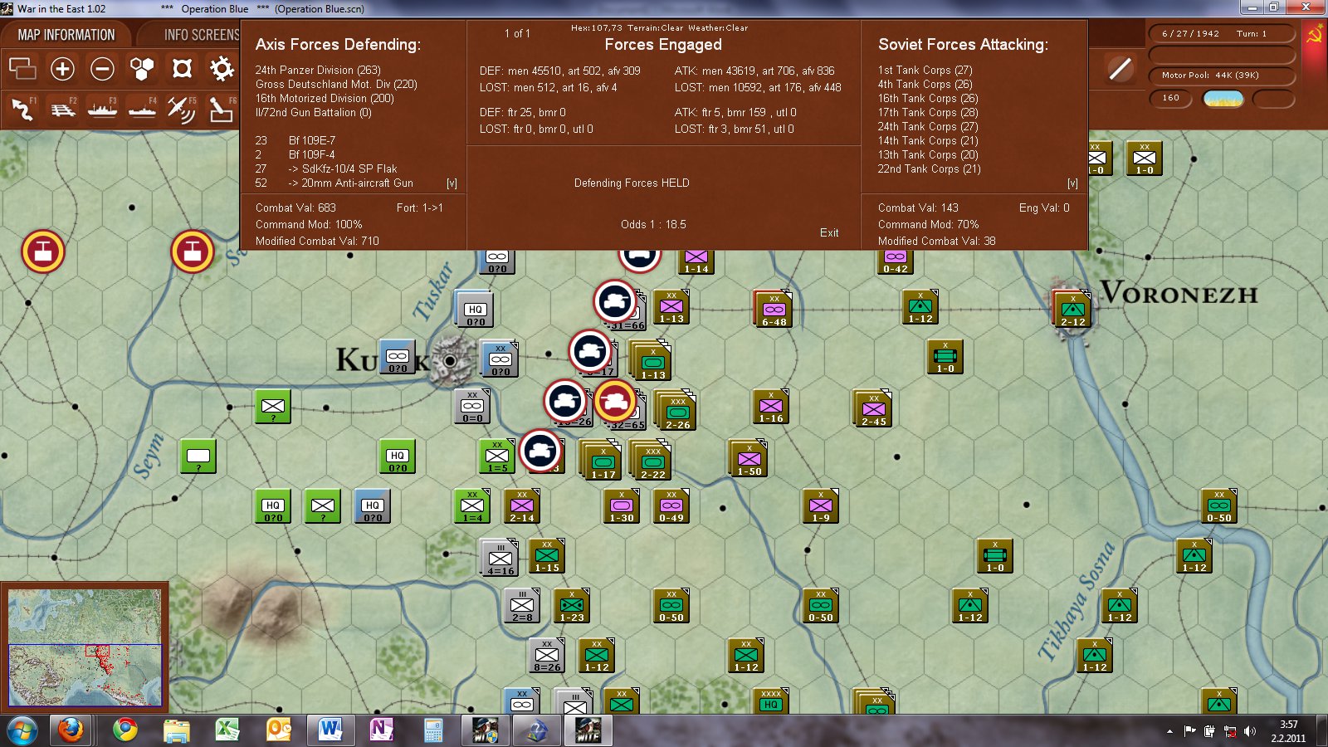Select the gray HQ counter near Tuskar river

pyautogui.click(x=475, y=309)
